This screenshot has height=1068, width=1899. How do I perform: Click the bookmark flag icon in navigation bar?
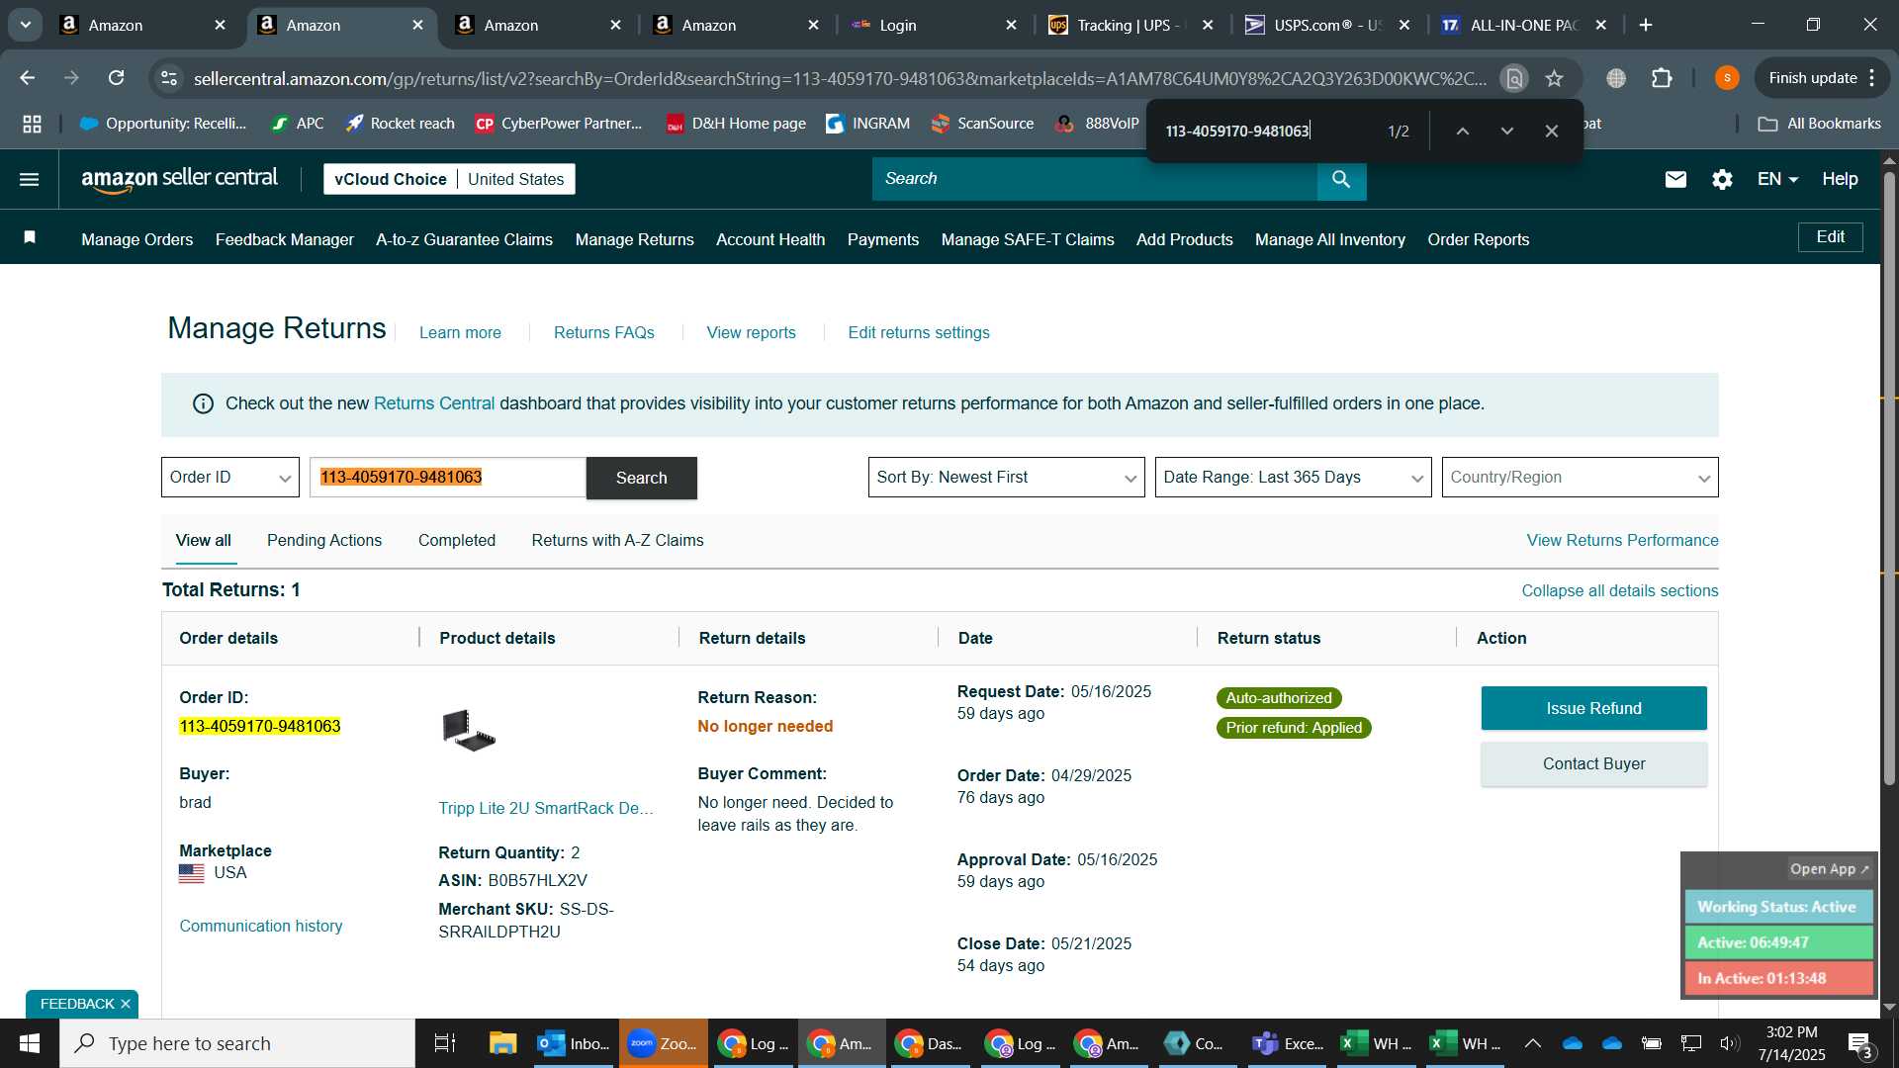pyautogui.click(x=30, y=237)
